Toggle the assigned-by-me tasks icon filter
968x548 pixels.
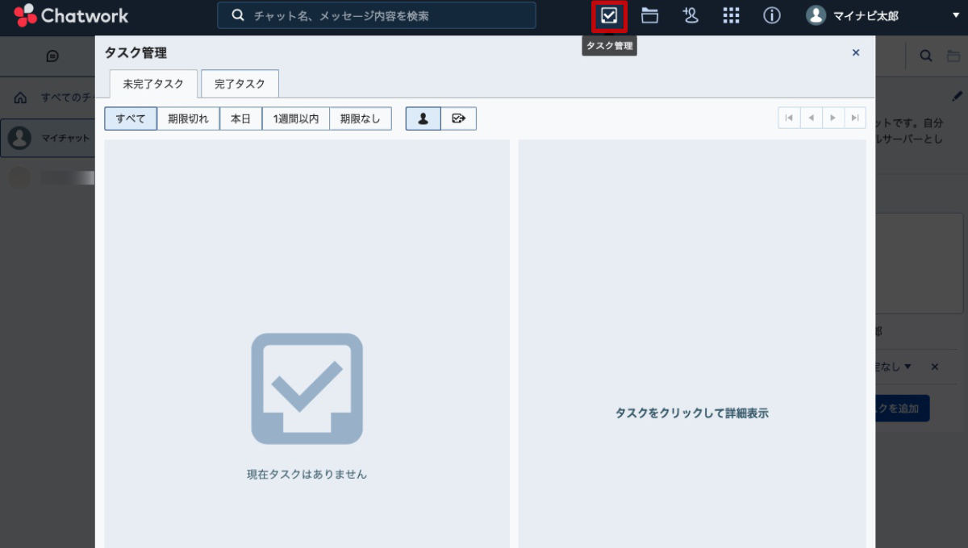tap(458, 118)
